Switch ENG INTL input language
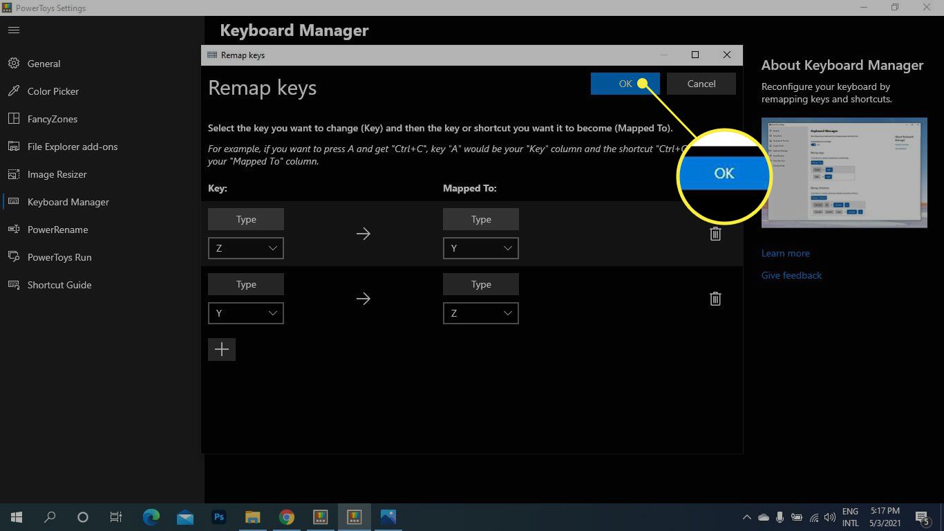This screenshot has height=531, width=944. click(851, 517)
